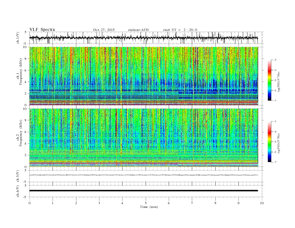Click time axis tick label "5"
Viewport: 295px width, 228px height.
146,203
